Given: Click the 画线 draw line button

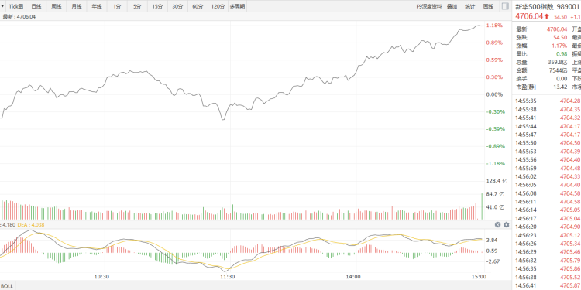Looking at the screenshot, I should 488,6.
